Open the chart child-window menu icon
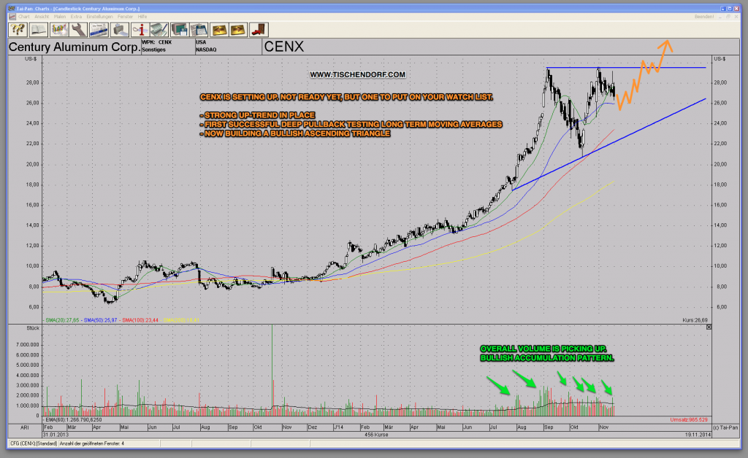The width and height of the screenshot is (748, 458). click(x=12, y=16)
